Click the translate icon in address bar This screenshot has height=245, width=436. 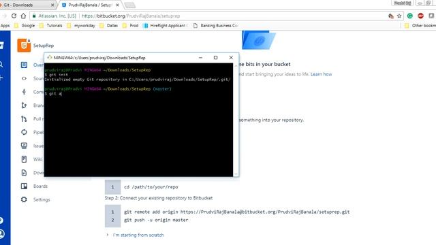(390, 16)
